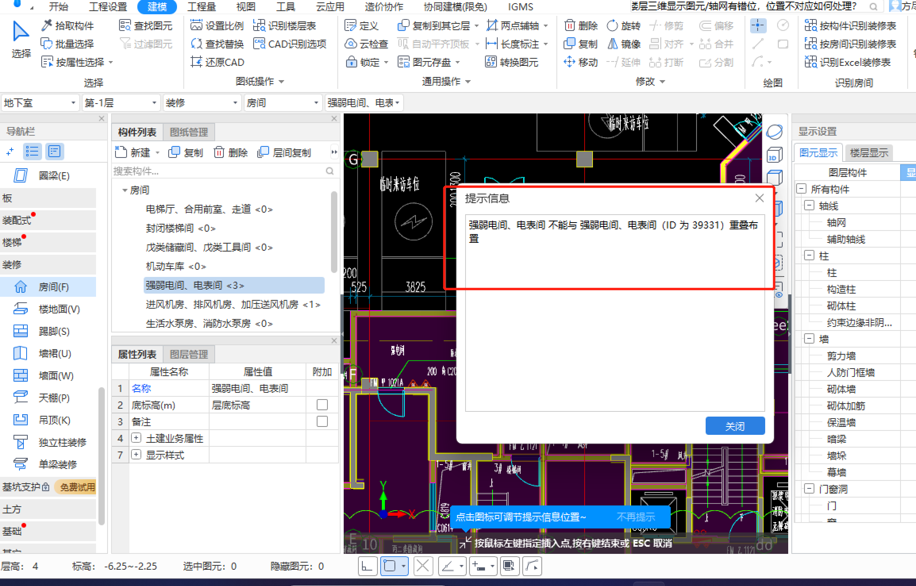Click the 新建 new component button
This screenshot has width=916, height=586.
click(133, 152)
